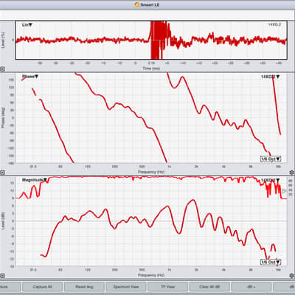This screenshot has height=295, width=295.
Task: Click the Reset Avg button
Action: [84, 287]
